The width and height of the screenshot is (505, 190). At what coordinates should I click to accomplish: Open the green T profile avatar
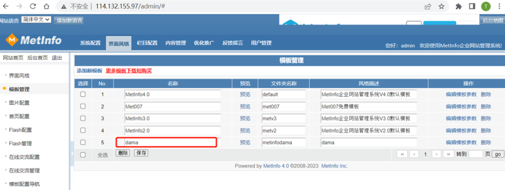click(x=486, y=6)
